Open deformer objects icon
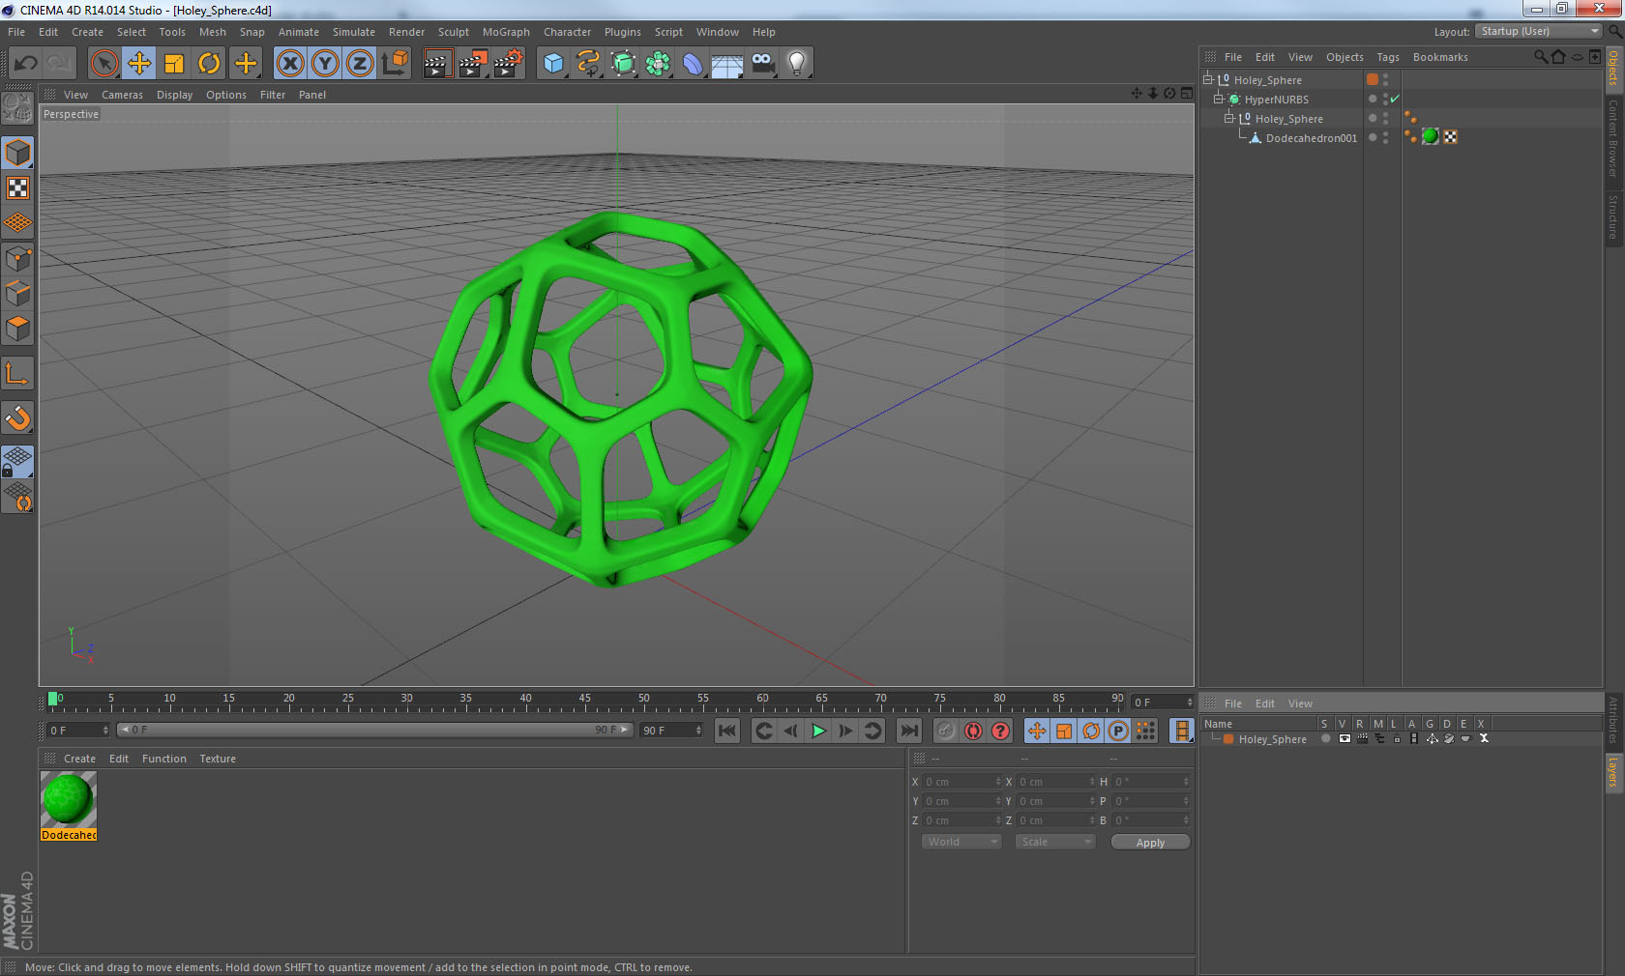The width and height of the screenshot is (1625, 976). click(x=693, y=64)
